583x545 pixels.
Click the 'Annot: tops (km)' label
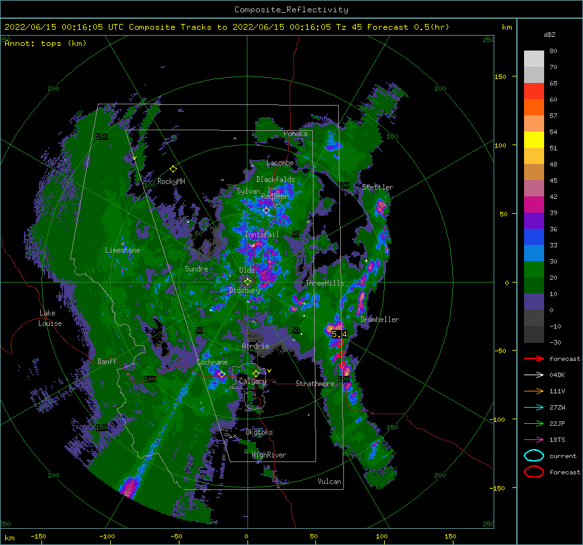point(45,43)
